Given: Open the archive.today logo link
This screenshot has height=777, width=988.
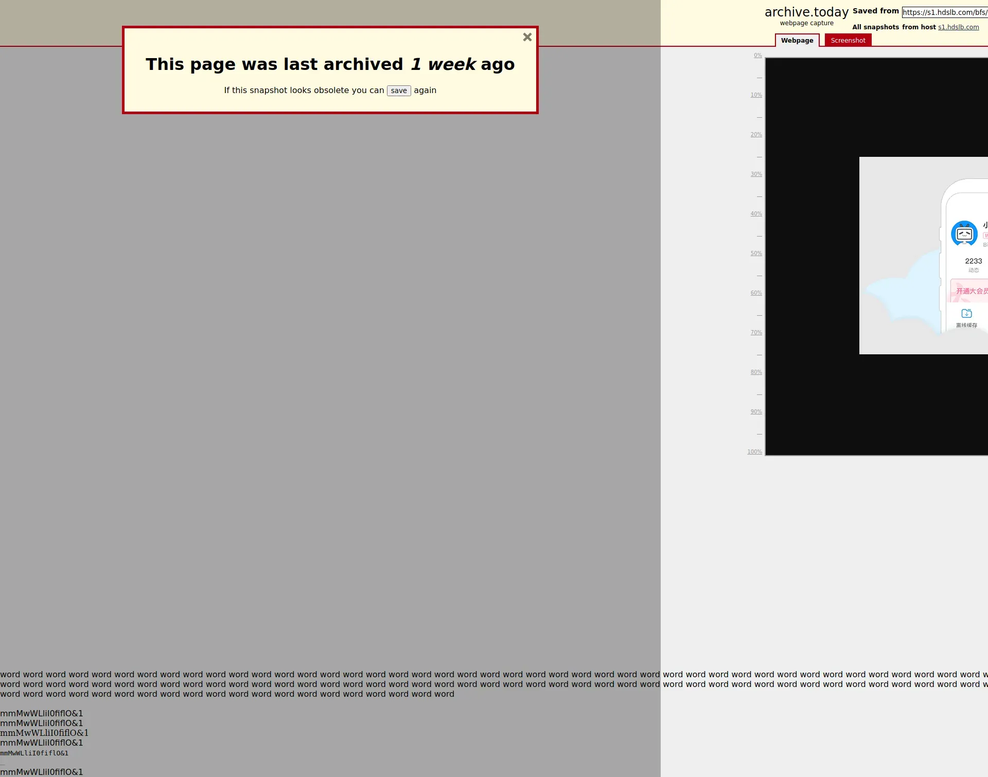Looking at the screenshot, I should [806, 12].
